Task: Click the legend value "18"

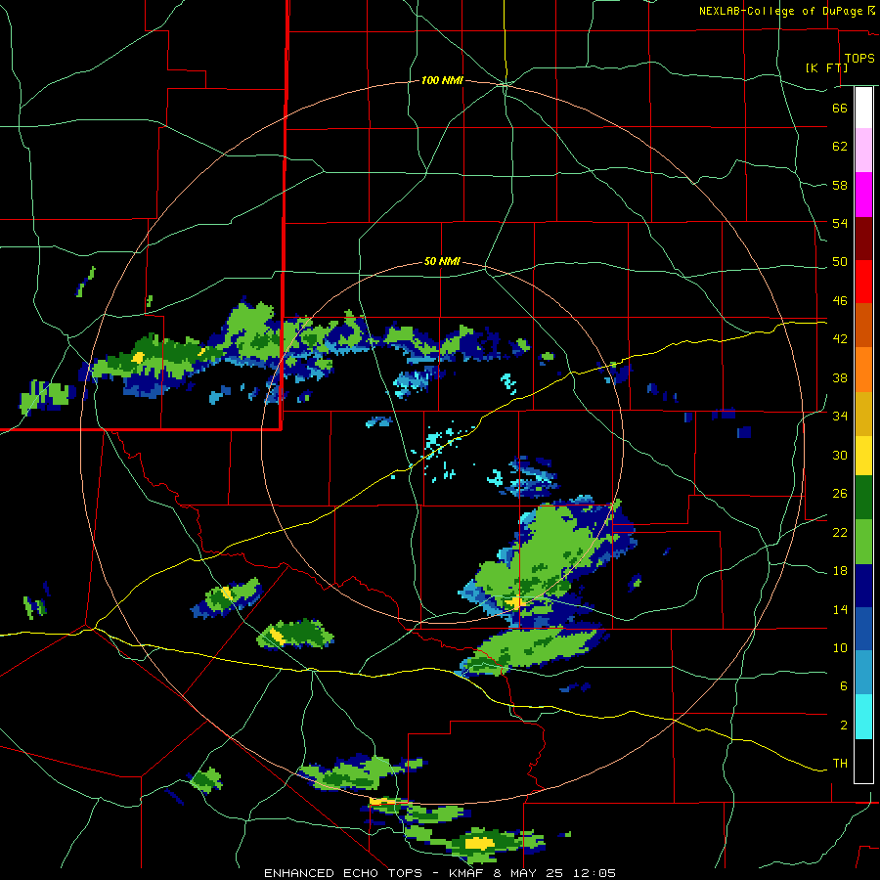Action: (x=840, y=571)
